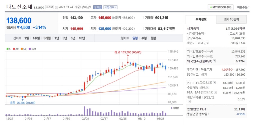
Task: Click the 실시간 badge button
Action: click(98, 7)
